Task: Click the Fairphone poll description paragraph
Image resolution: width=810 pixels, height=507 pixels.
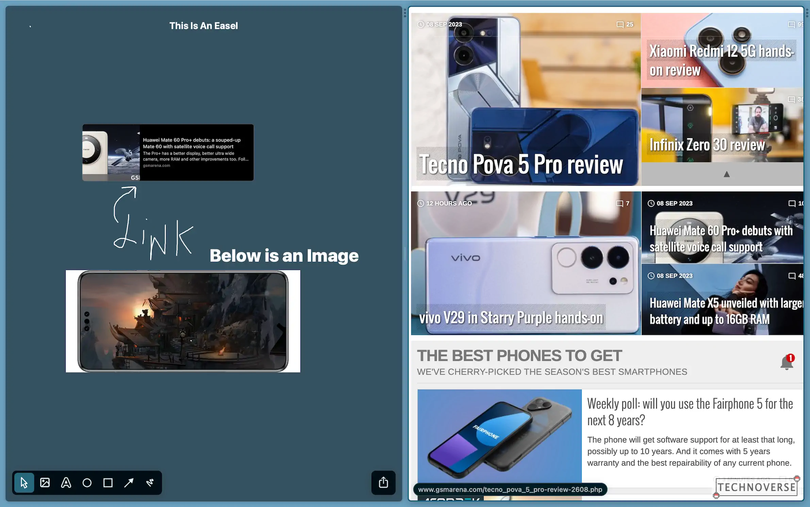Action: [691, 451]
